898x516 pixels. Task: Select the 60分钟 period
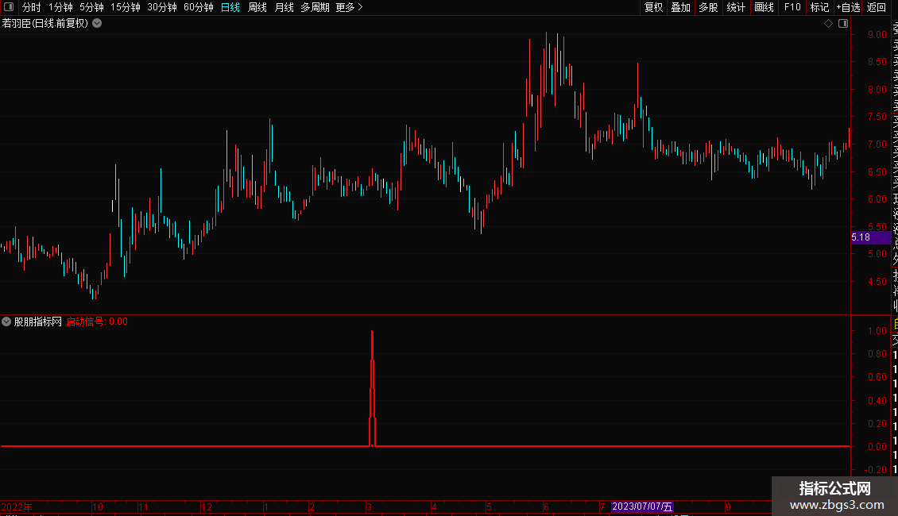click(x=199, y=7)
